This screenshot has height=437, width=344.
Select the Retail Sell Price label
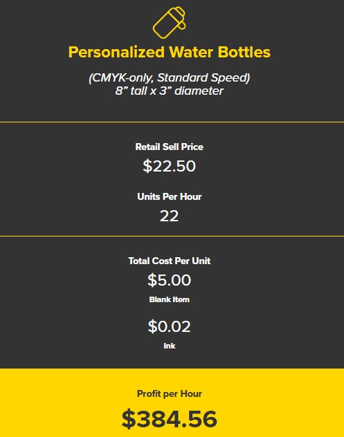pyautogui.click(x=170, y=147)
